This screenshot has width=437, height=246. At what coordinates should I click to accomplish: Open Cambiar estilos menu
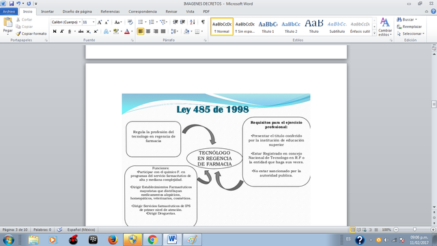pyautogui.click(x=385, y=27)
